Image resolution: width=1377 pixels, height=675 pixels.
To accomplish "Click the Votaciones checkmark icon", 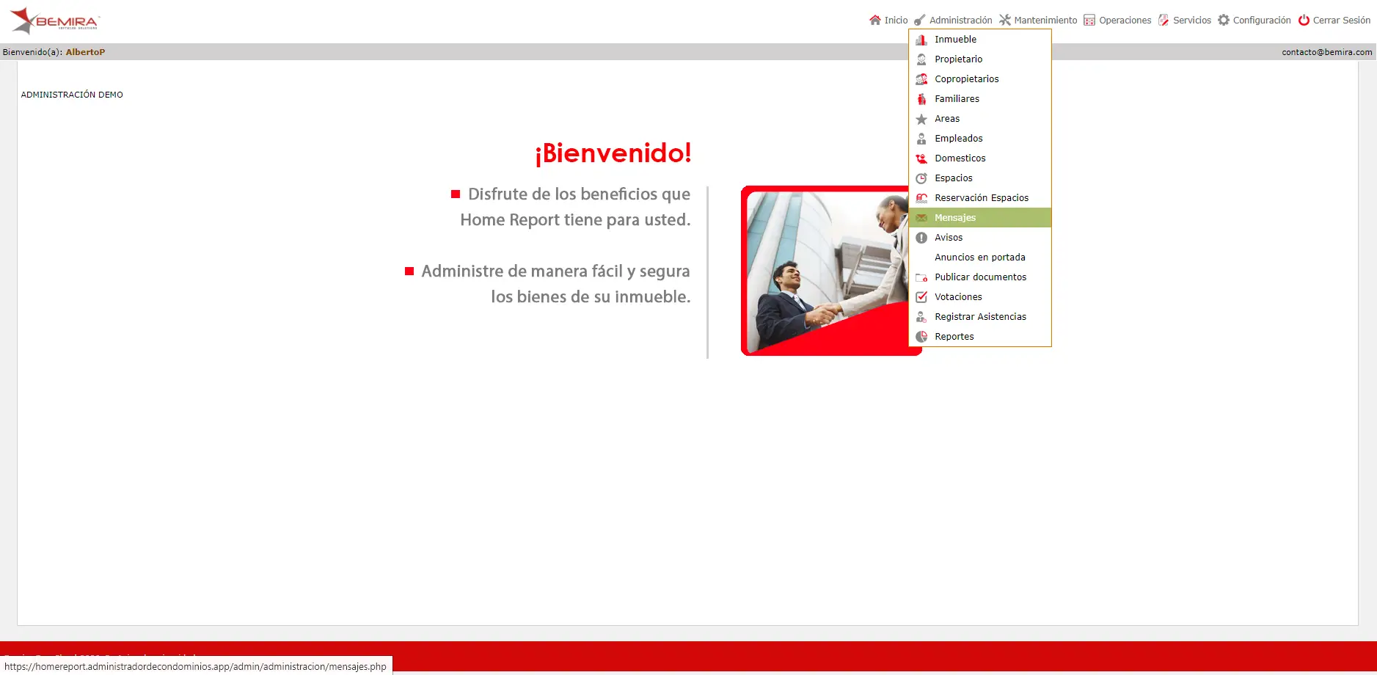I will [x=921, y=297].
